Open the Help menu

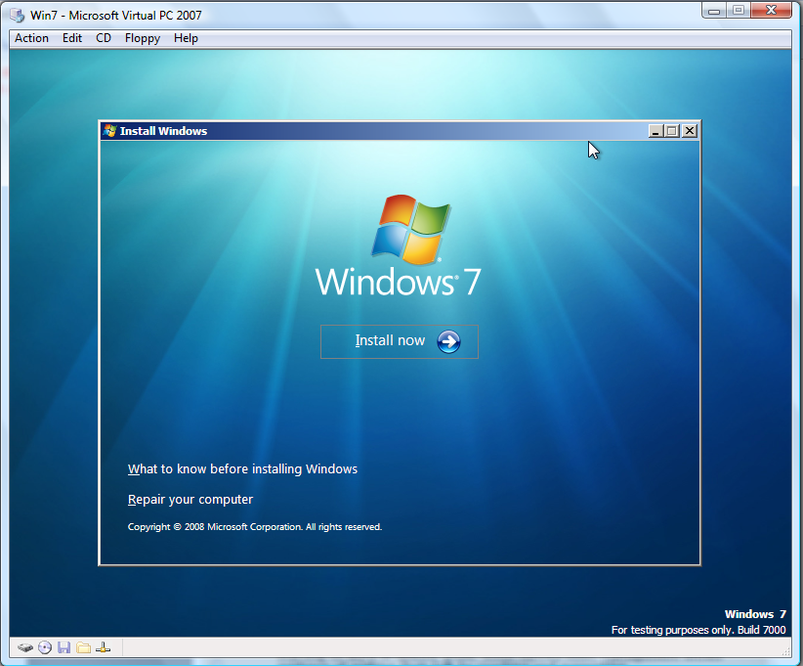point(186,38)
